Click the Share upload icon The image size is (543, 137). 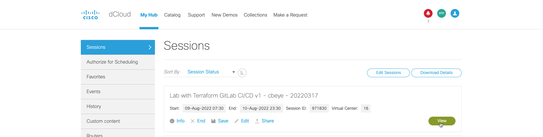point(257,121)
